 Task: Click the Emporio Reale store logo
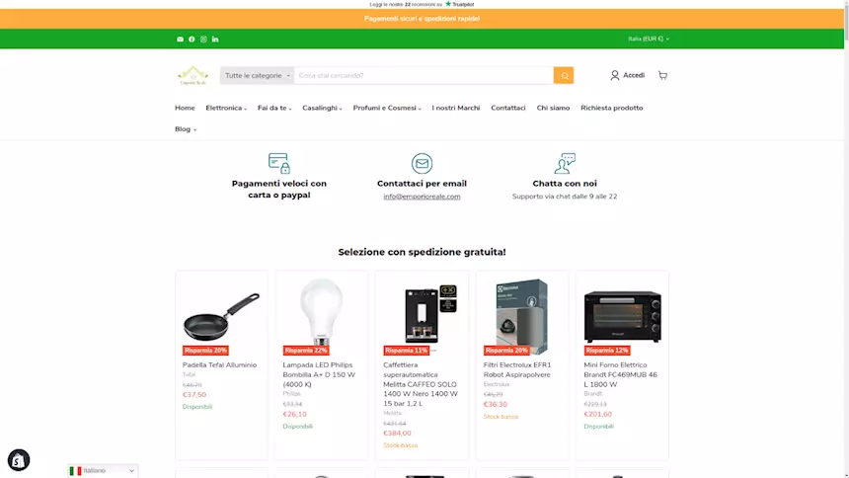[x=193, y=75]
